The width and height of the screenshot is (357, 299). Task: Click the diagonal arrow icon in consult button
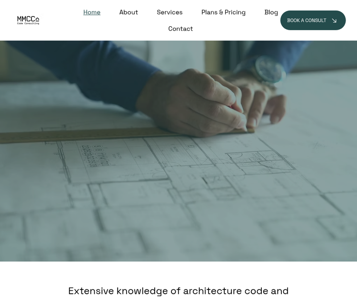tap(334, 20)
